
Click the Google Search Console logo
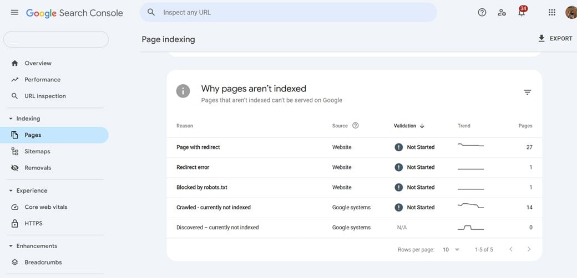pos(74,13)
